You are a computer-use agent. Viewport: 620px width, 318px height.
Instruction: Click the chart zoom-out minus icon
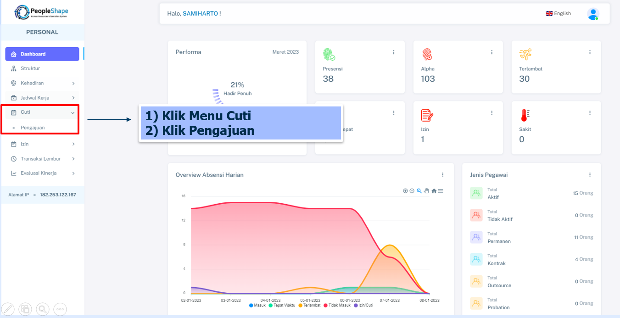click(412, 191)
